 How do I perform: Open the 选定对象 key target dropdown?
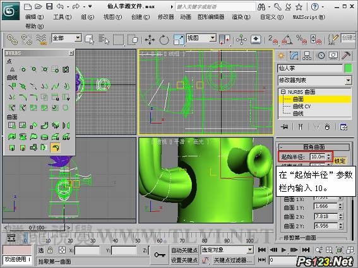point(227,250)
